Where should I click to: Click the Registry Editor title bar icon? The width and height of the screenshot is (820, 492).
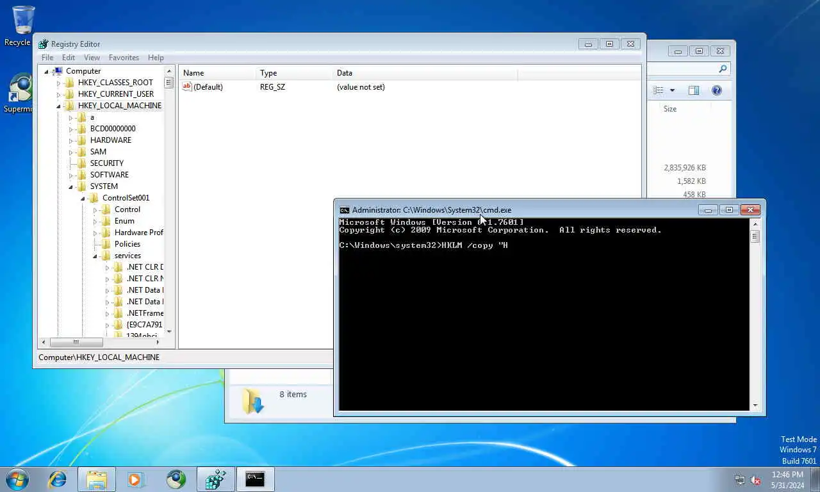coord(43,44)
